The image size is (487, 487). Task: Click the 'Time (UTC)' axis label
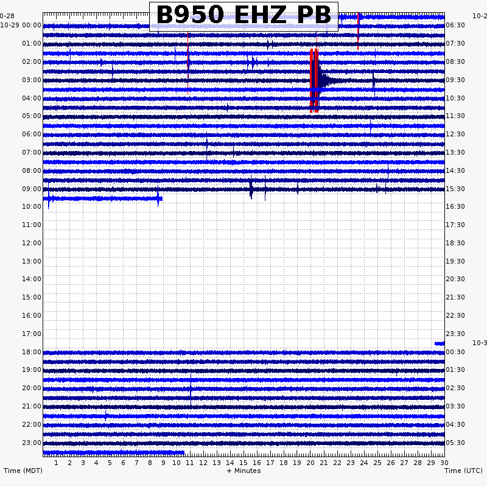pyautogui.click(x=463, y=471)
